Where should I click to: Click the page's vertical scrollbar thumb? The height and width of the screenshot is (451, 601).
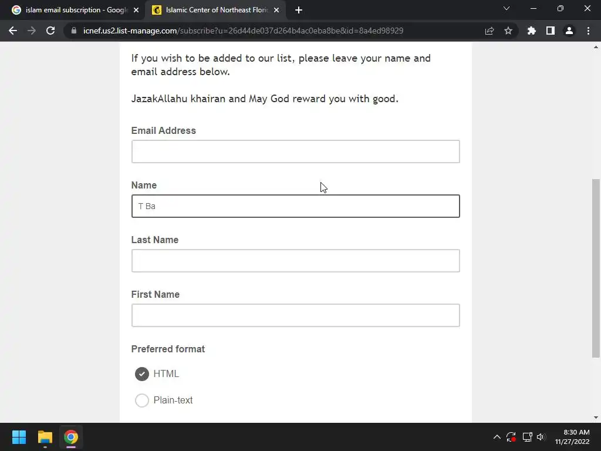coord(596,267)
